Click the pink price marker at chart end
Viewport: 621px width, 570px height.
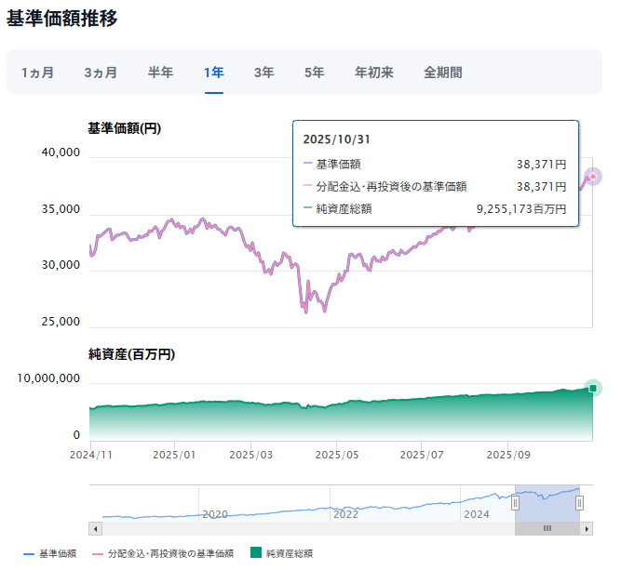[593, 177]
